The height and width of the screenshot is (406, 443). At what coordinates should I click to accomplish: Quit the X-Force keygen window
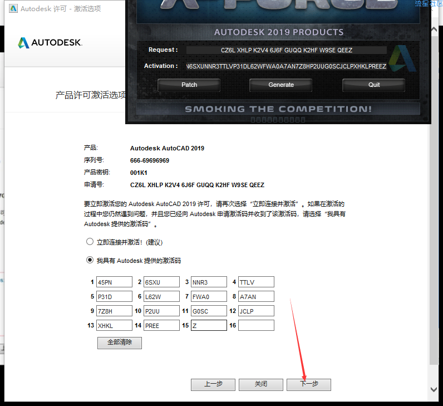(374, 85)
